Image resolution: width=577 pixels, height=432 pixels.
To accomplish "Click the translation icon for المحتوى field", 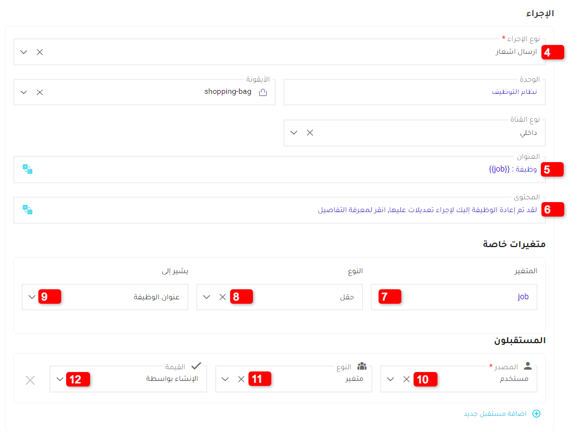I will click(x=27, y=210).
